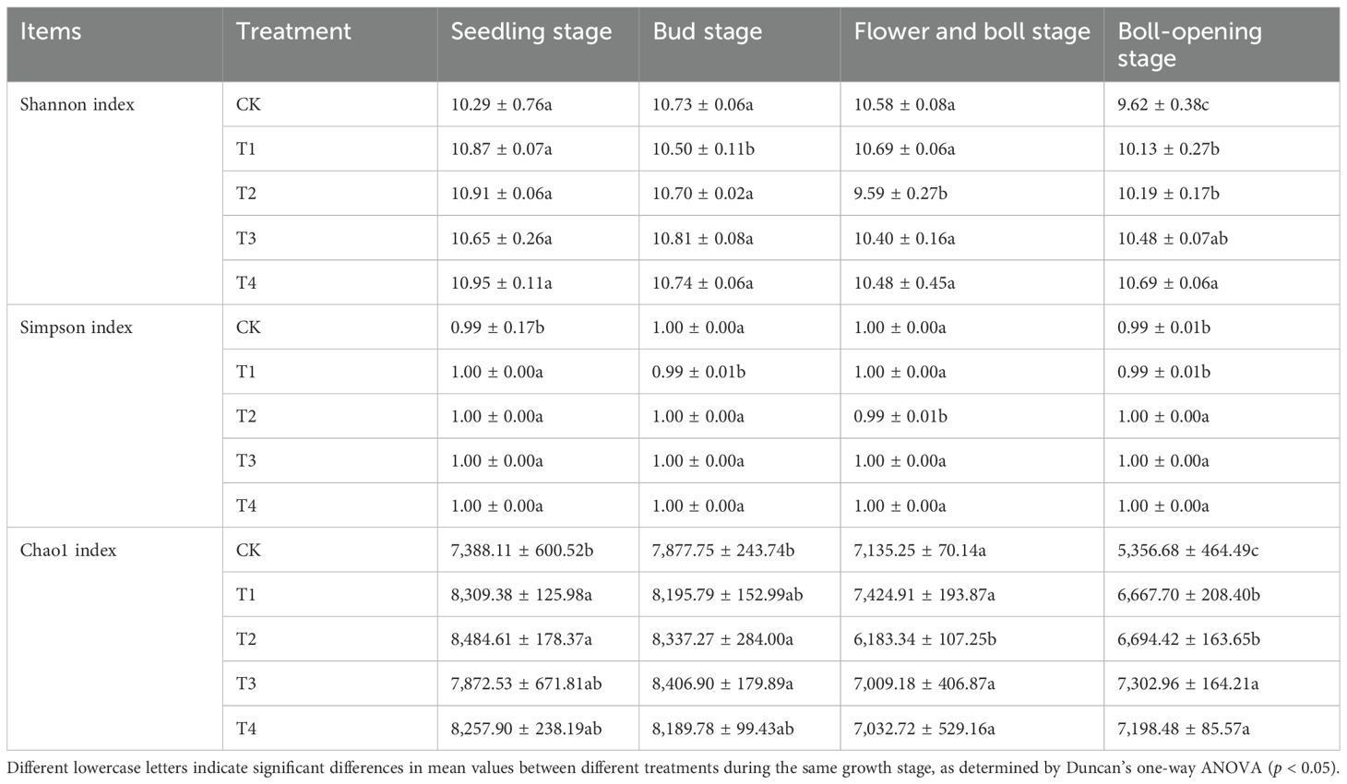Click the Items column header
Image resolution: width=1347 pixels, height=784 pixels.
pos(52,32)
